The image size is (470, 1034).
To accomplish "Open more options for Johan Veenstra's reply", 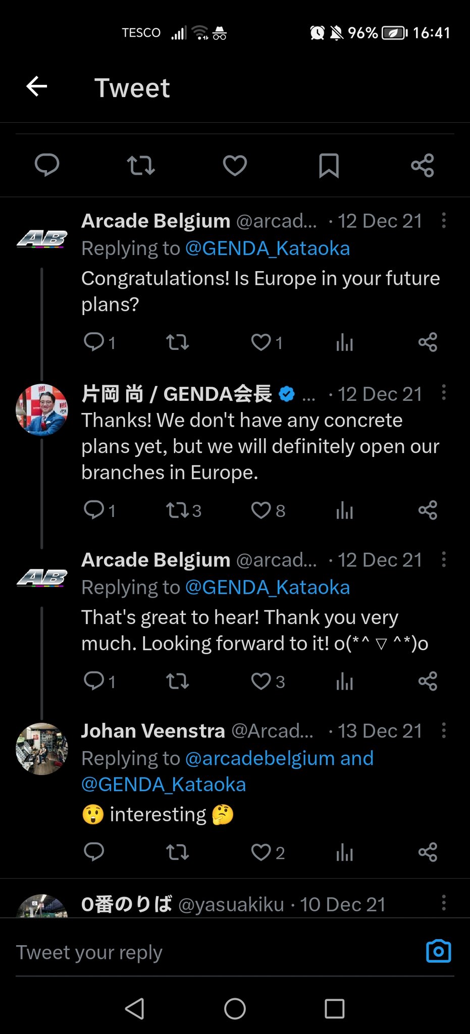I will point(444,730).
